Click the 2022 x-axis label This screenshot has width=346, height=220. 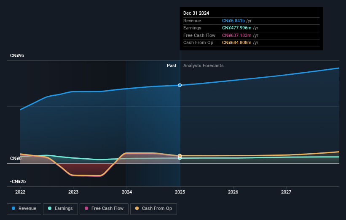[20, 192]
